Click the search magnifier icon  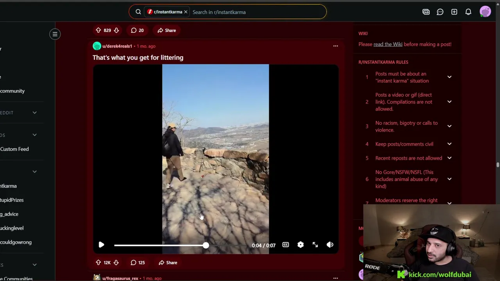[x=138, y=12]
